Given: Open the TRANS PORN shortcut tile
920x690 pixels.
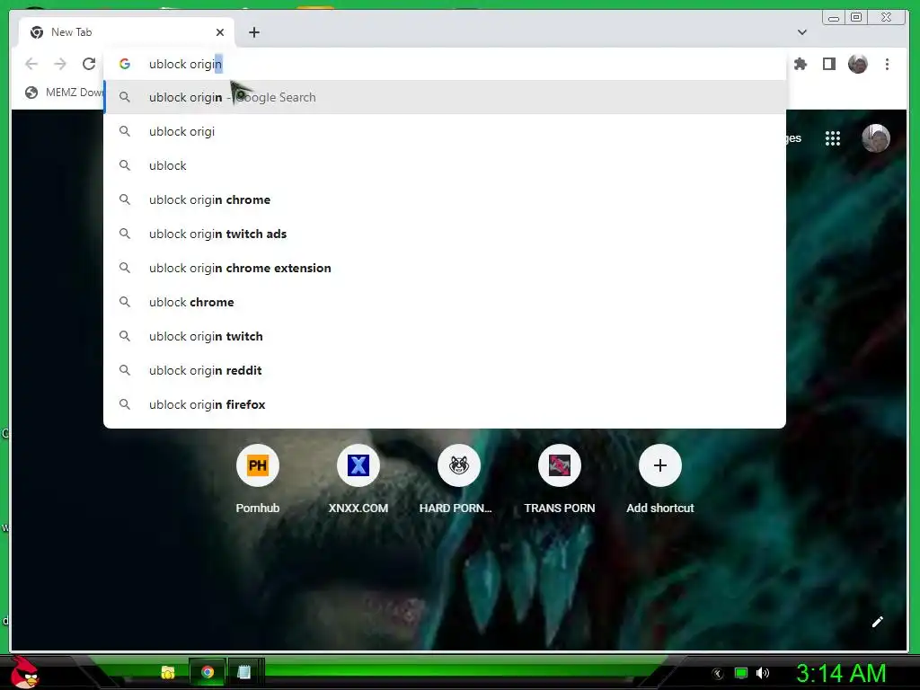Looking at the screenshot, I should coord(560,480).
